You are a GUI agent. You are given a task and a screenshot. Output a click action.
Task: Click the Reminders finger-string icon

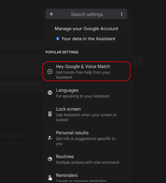point(50,178)
